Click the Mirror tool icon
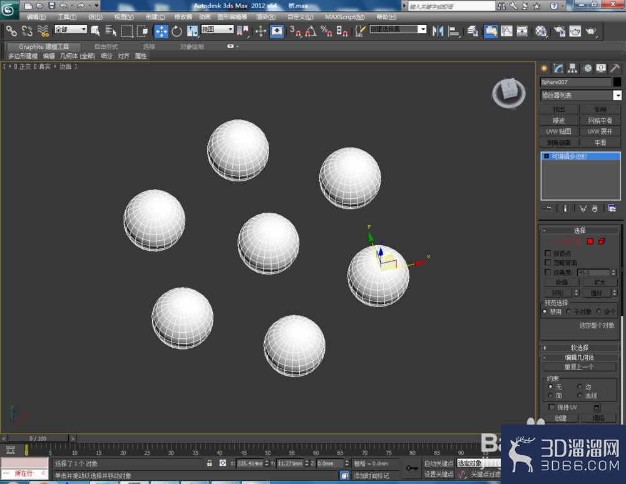This screenshot has width=626, height=484. pyautogui.click(x=438, y=31)
